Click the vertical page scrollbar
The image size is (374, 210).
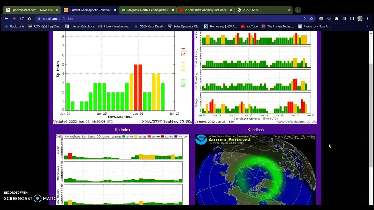[x=370, y=115]
